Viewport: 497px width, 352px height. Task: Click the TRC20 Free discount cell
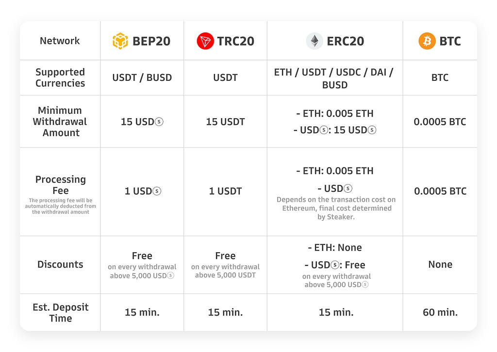(x=225, y=264)
